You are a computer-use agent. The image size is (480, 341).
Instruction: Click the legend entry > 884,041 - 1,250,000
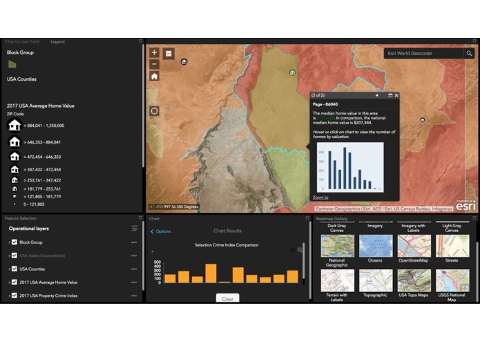click(36, 126)
